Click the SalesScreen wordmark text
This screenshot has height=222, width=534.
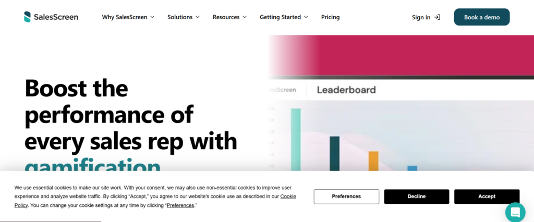[56, 17]
